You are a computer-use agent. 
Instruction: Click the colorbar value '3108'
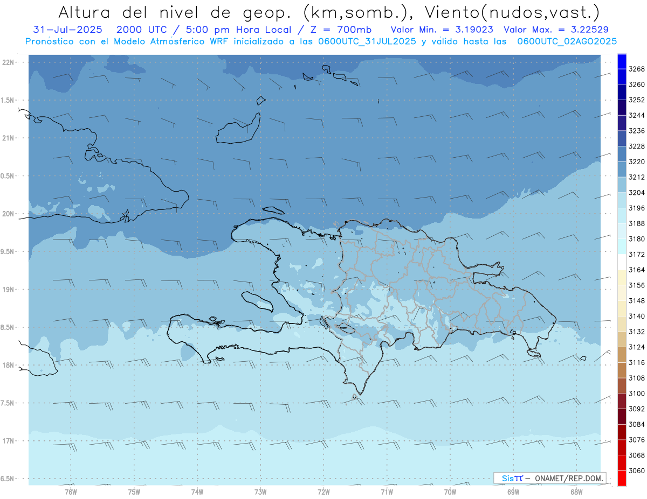tap(637, 378)
